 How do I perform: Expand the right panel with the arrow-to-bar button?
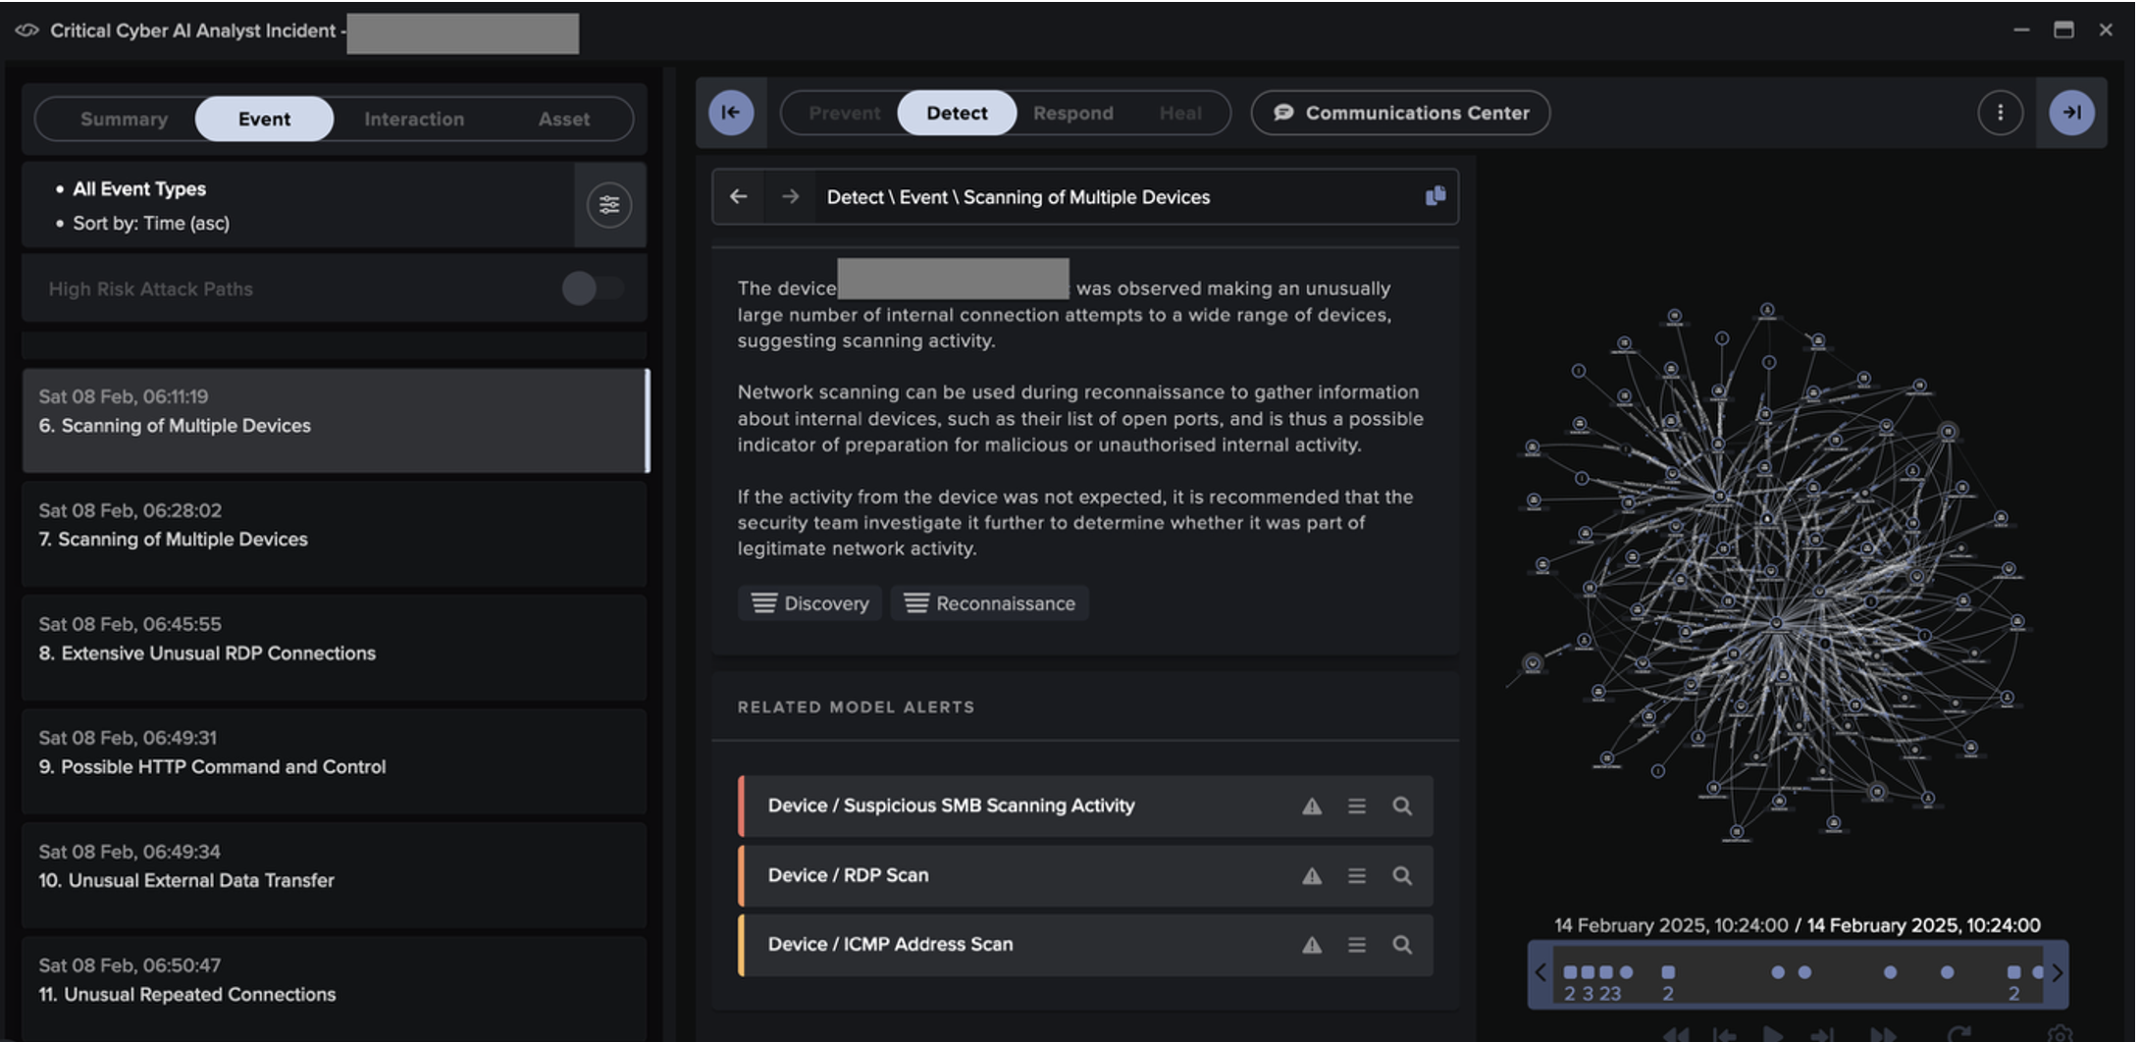(x=2071, y=113)
